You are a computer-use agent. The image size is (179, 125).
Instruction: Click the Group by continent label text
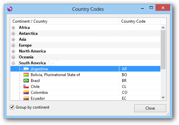[x=33, y=107]
